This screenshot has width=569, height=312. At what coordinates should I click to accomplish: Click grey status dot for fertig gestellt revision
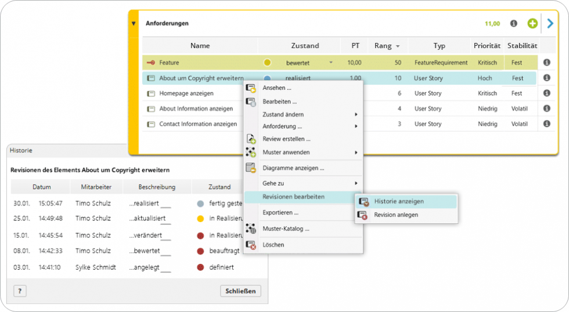pyautogui.click(x=200, y=204)
